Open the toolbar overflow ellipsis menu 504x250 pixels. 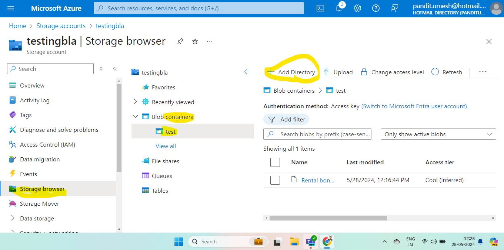point(483,72)
